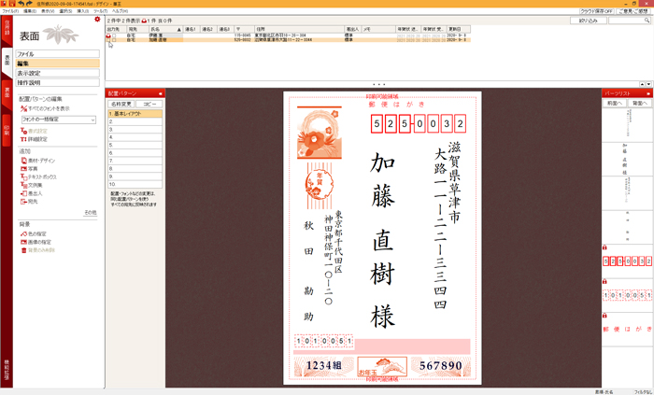654x395 pixels.
Task: Select layout pattern 1 基本レイアウト
Action: [134, 113]
